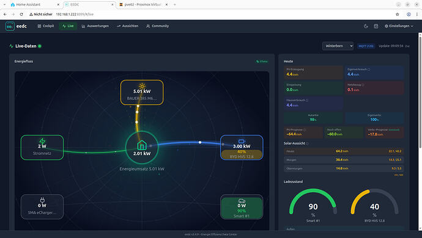
Task: Select the battery icon of BYD HVS
Action: pyautogui.click(x=242, y=141)
